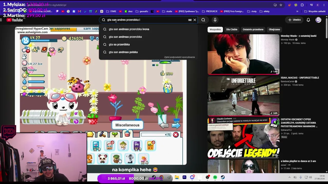The image size is (328, 184).
Task: Open '[FREE] Synthwave Ty...' bookmark
Action: point(187,11)
